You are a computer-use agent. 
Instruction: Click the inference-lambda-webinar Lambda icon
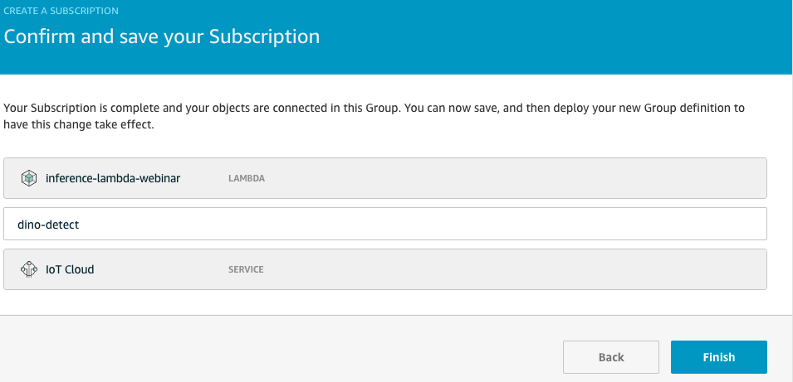tap(29, 178)
